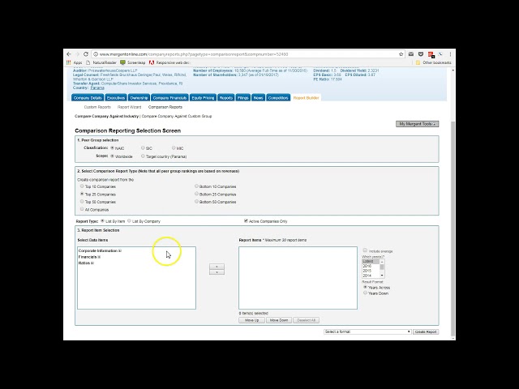Open My Mergent Tools dropdown

coord(417,124)
